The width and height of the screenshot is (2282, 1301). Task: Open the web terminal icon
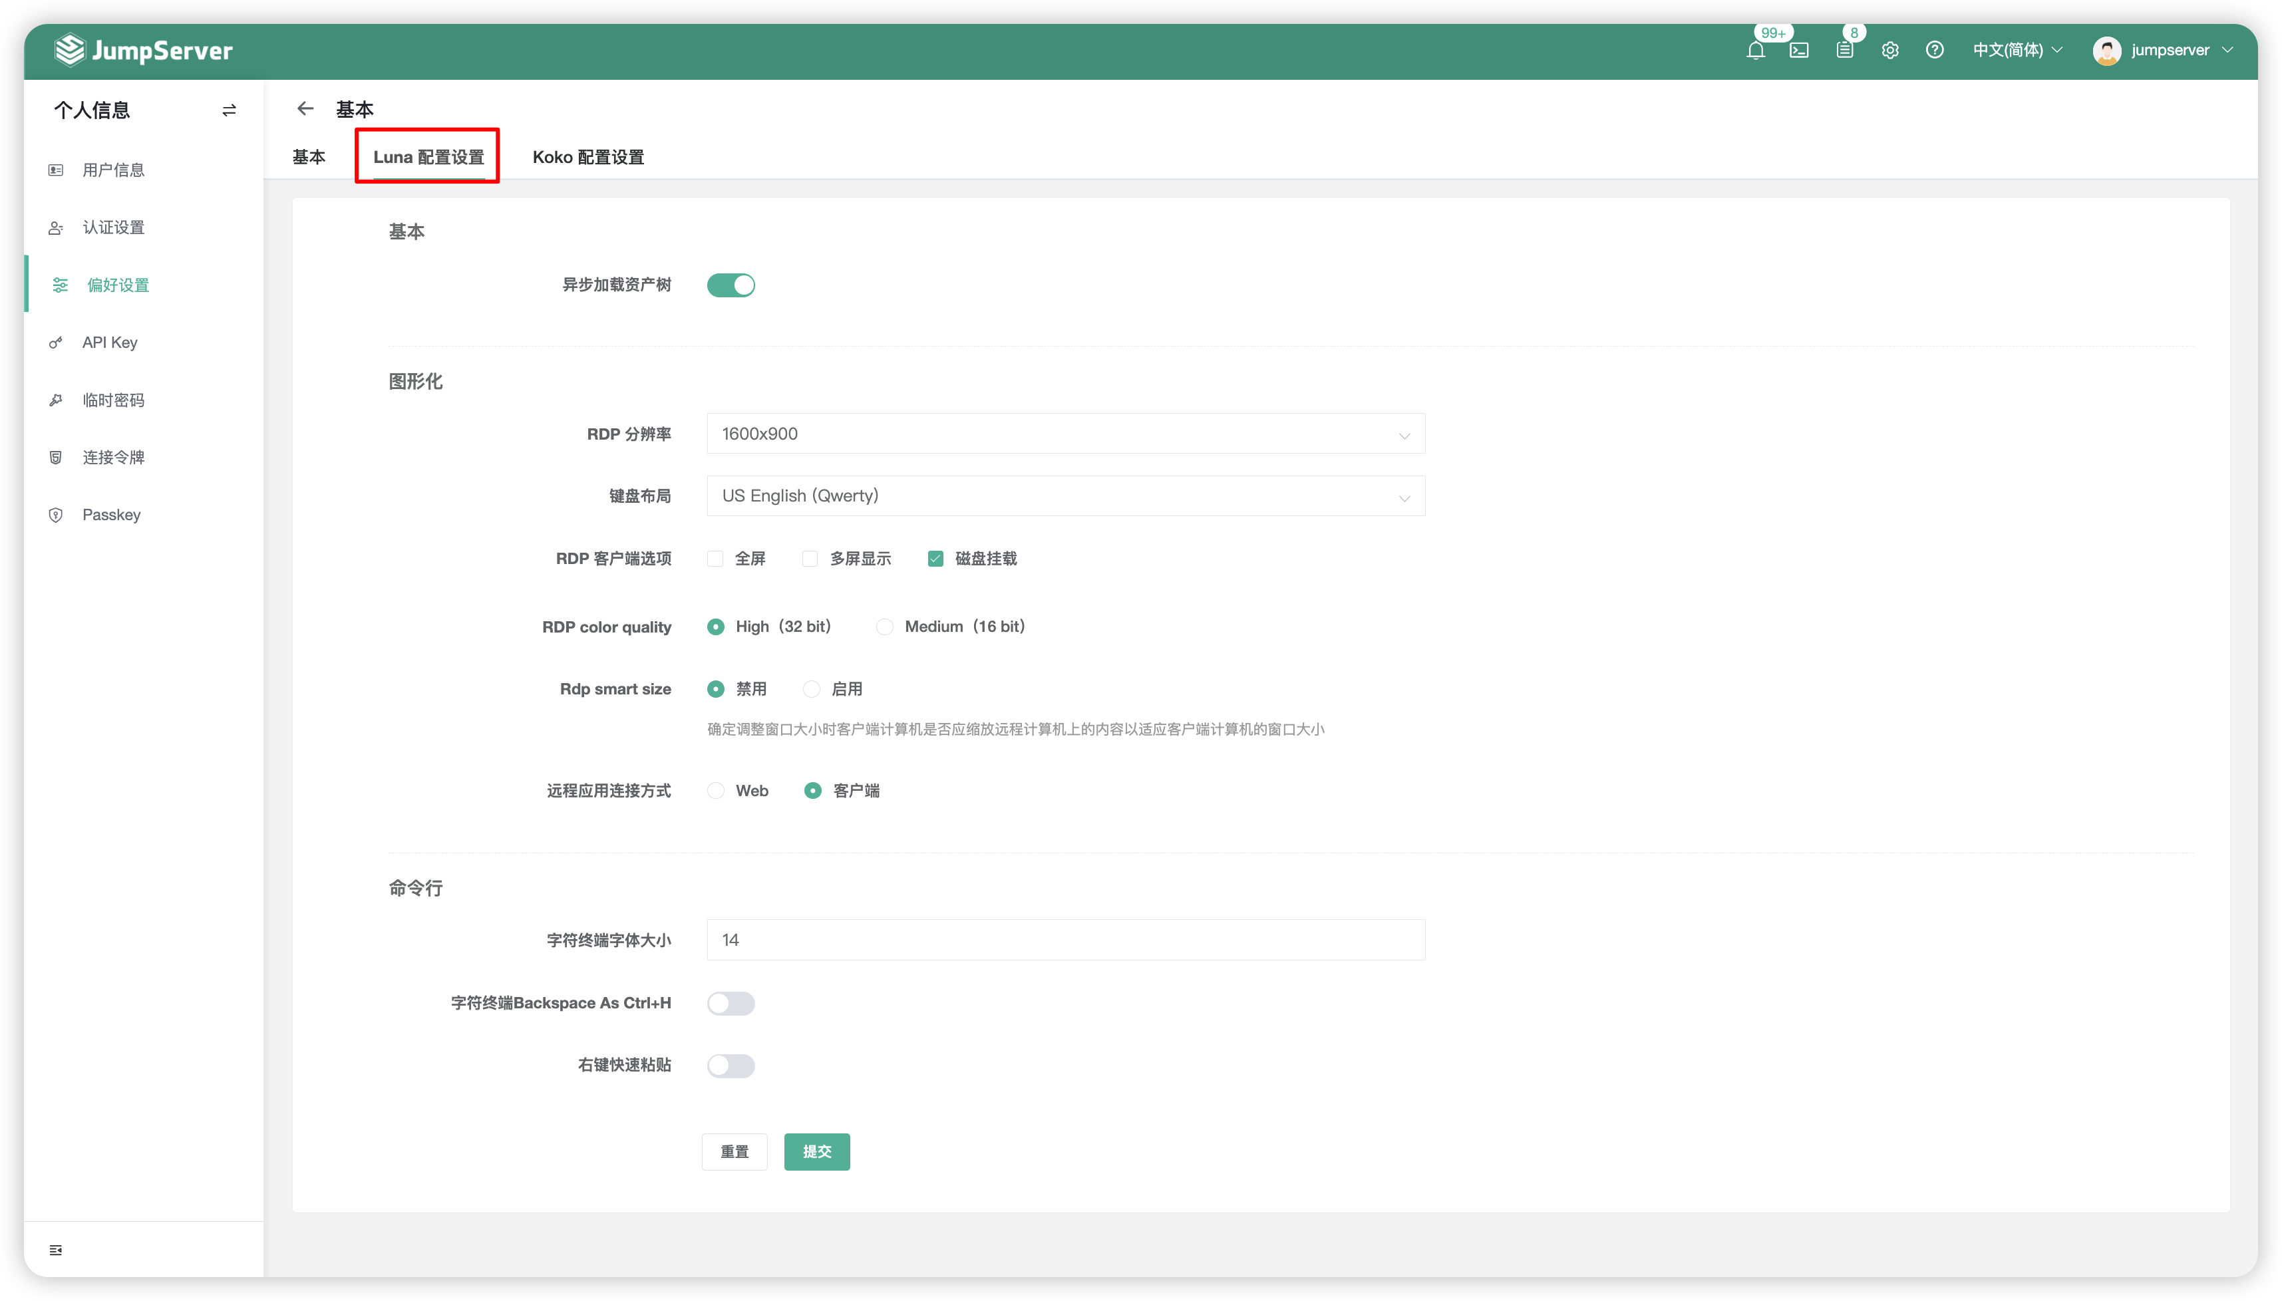pyautogui.click(x=1800, y=51)
